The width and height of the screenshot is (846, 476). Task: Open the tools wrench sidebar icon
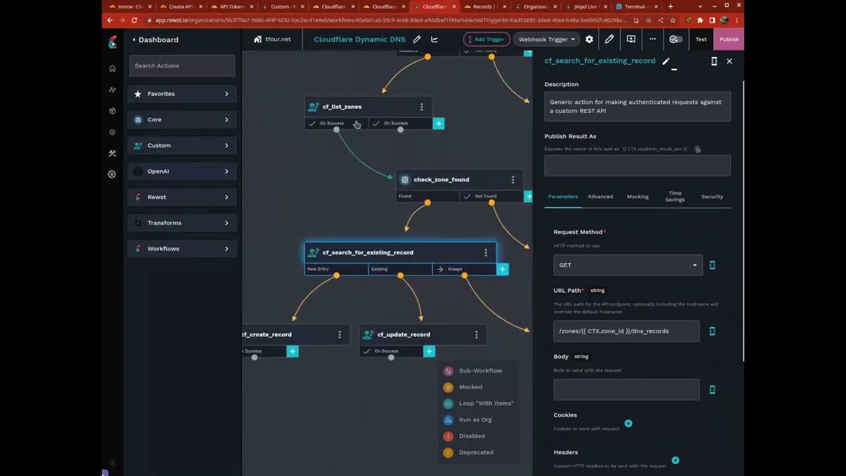click(112, 153)
